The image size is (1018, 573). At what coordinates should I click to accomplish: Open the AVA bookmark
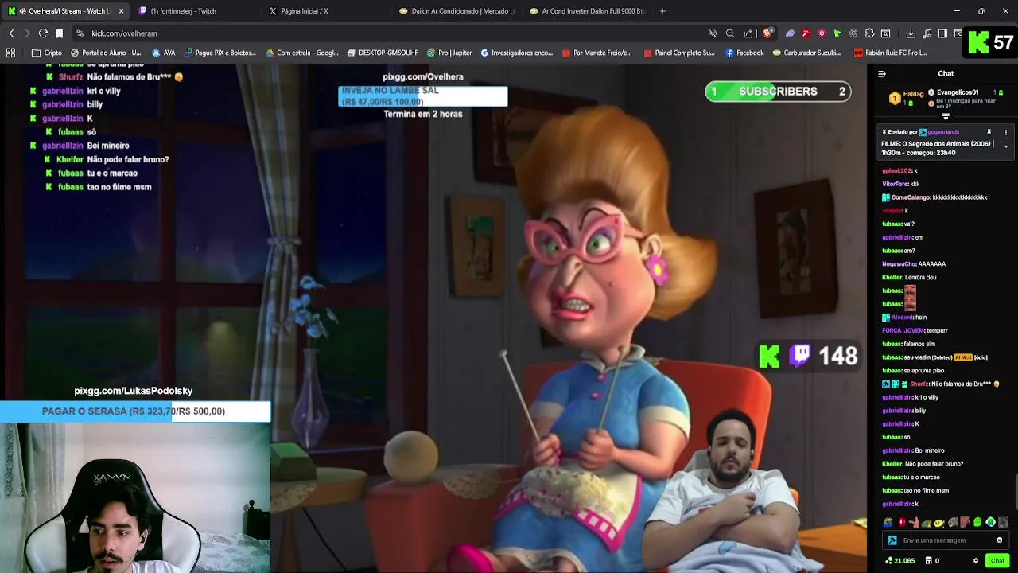click(x=163, y=53)
